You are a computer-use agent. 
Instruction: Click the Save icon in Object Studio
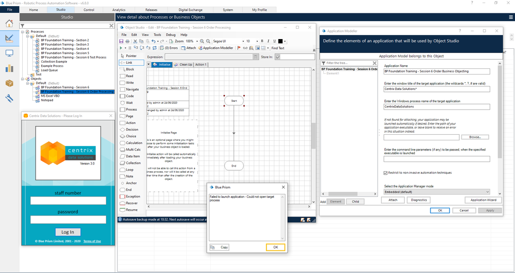(121, 41)
